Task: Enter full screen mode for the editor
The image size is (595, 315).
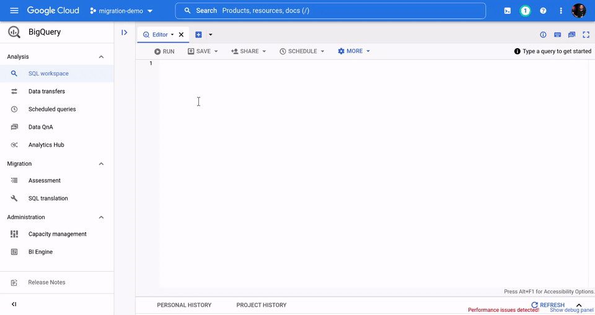Action: (586, 35)
